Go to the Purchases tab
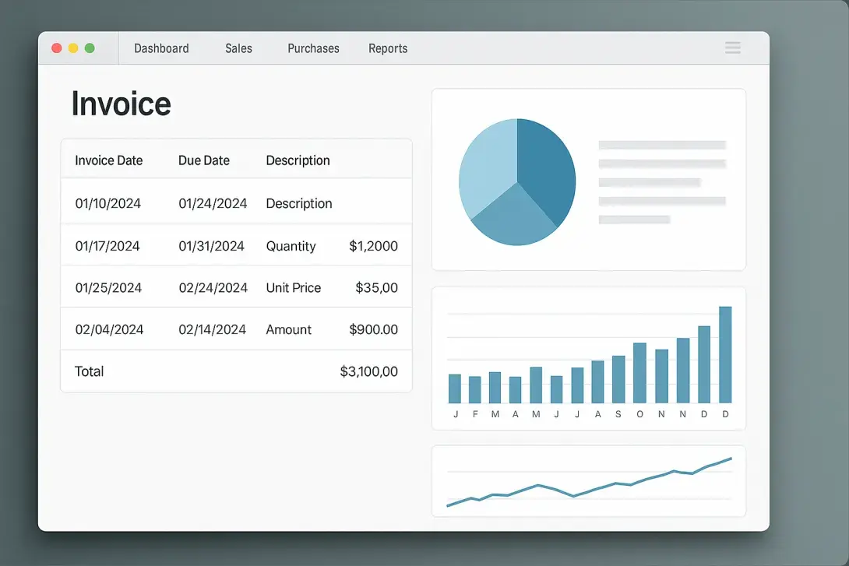The height and width of the screenshot is (566, 849). coord(313,48)
